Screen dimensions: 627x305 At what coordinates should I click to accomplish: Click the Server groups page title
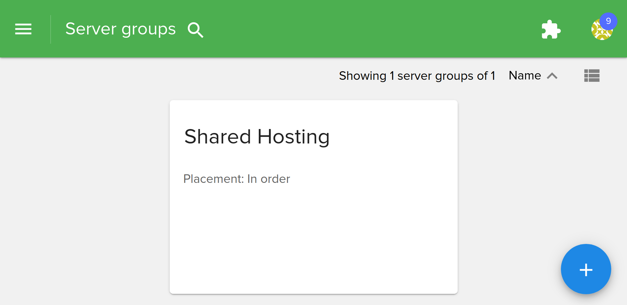click(120, 29)
